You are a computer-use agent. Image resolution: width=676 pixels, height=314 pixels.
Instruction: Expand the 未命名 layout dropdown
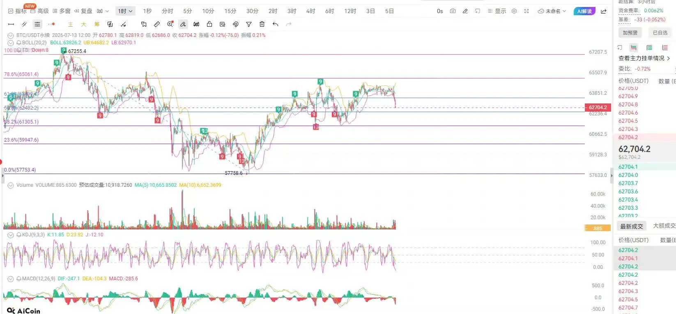tap(552, 11)
